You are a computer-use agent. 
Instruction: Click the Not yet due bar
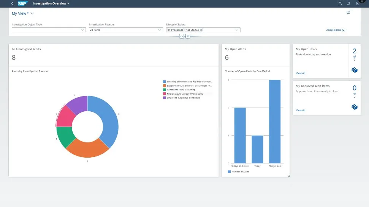point(275,121)
